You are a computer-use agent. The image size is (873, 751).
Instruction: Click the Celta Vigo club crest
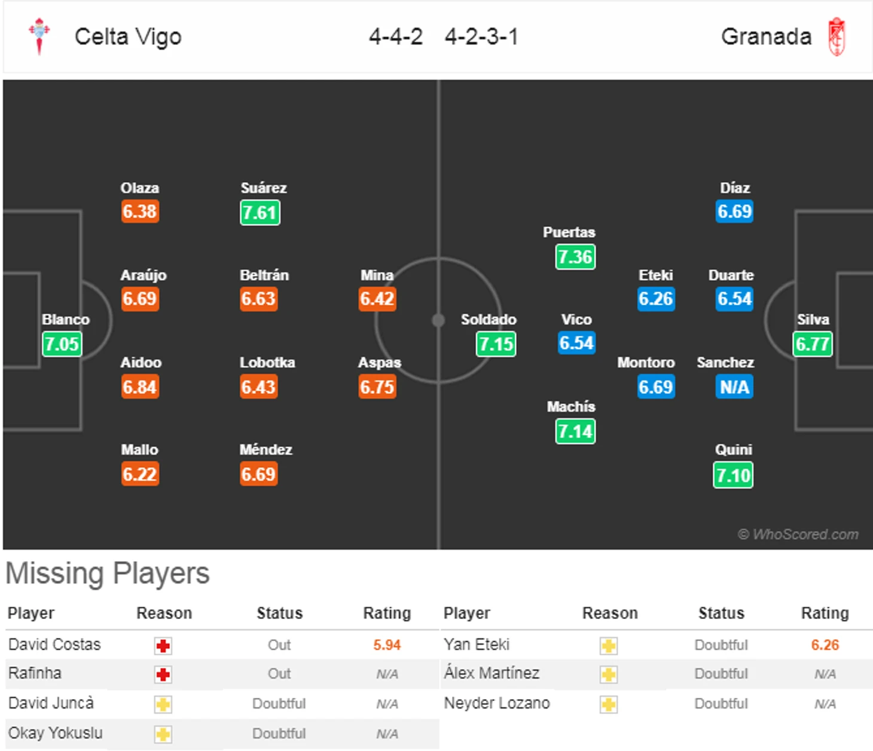(39, 36)
